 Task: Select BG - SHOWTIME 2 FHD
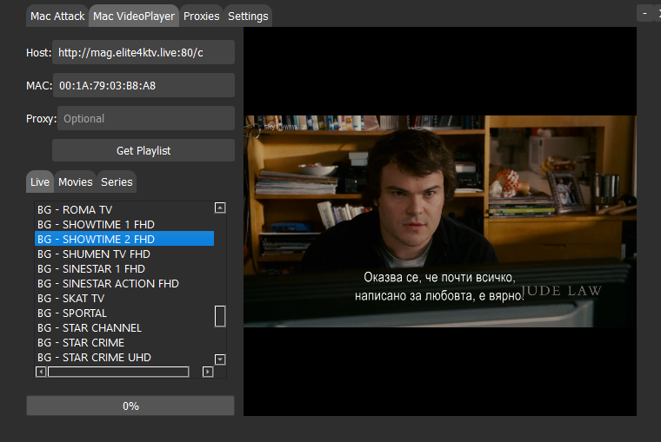[124, 239]
